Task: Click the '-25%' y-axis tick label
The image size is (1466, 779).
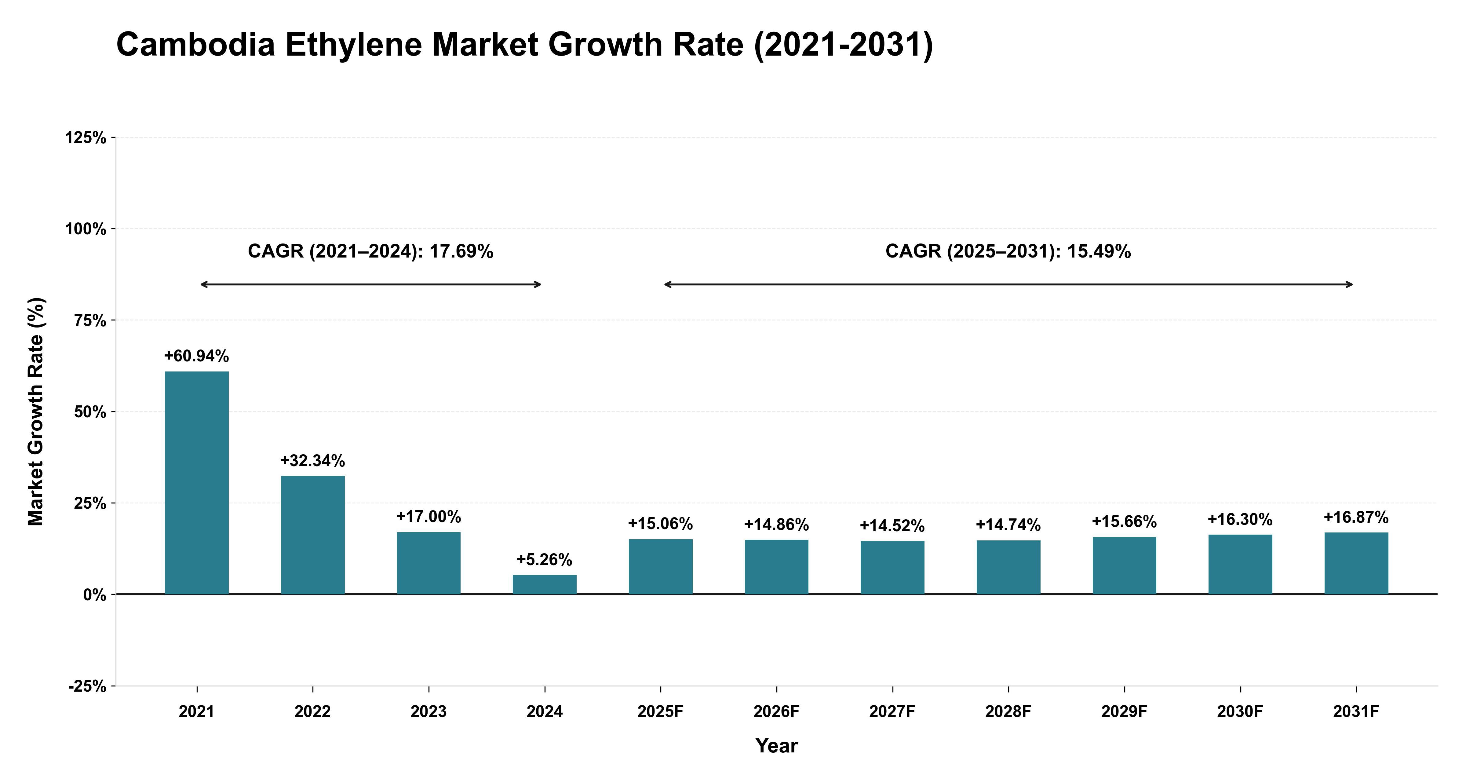Action: (88, 687)
